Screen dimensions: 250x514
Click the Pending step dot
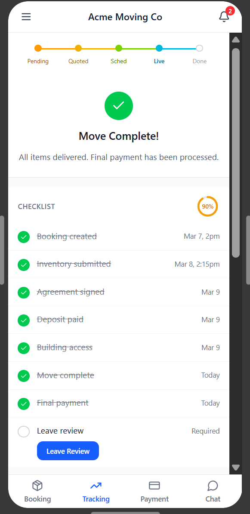pos(38,49)
